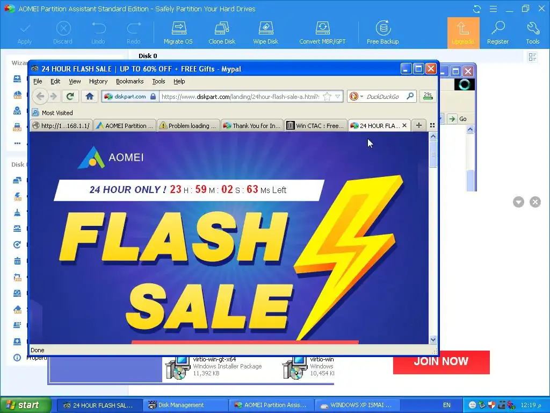Bookmark this page with the star icon
Viewport: 550px width, 413px height.
[x=327, y=96]
